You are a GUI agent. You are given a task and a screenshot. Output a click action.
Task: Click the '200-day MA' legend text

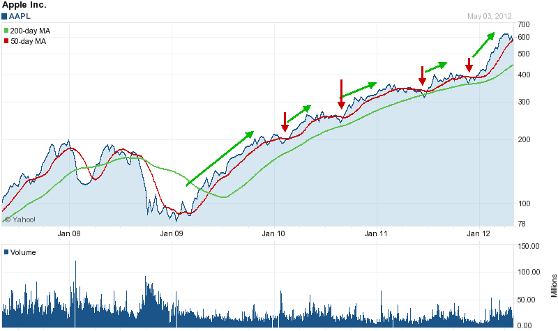[30, 31]
